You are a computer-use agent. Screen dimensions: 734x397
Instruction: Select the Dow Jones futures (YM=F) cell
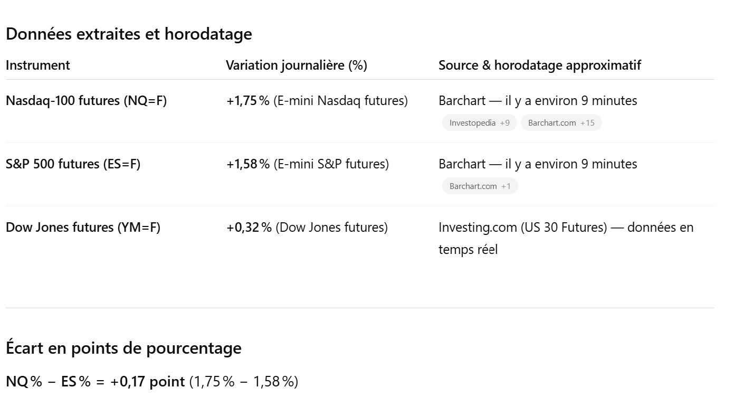83,228
